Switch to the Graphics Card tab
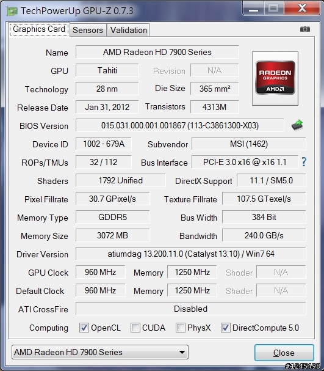This screenshot has height=371, width=324. (x=39, y=29)
